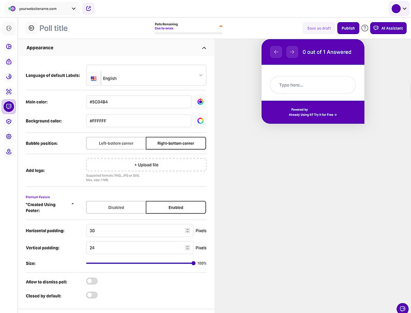Adjust the Horizontal padding stepper arrows
The width and height of the screenshot is (411, 313).
click(187, 230)
